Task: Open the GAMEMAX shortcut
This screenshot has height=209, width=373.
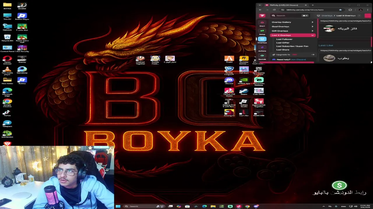Action: (x=7, y=134)
